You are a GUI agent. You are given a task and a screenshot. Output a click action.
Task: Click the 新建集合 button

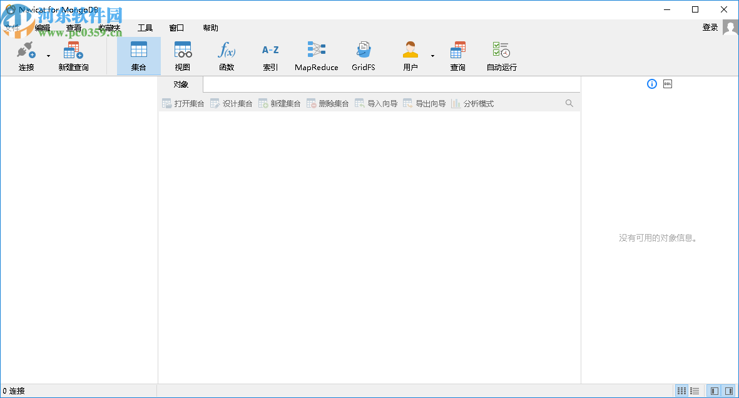pyautogui.click(x=279, y=103)
